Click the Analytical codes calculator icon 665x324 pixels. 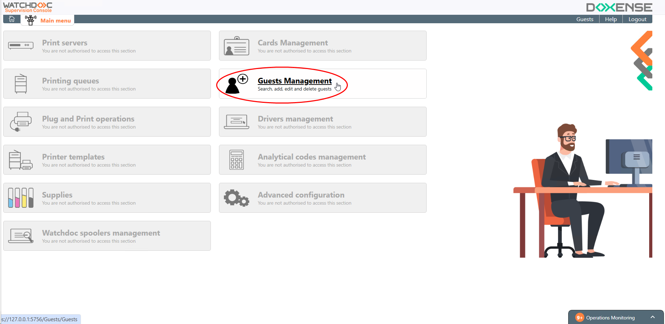pos(236,160)
